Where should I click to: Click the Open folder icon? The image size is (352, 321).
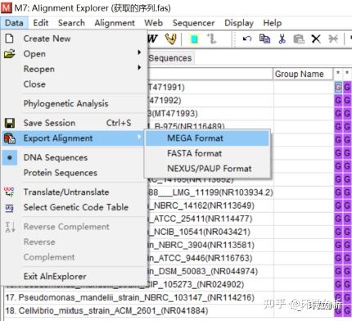10,53
